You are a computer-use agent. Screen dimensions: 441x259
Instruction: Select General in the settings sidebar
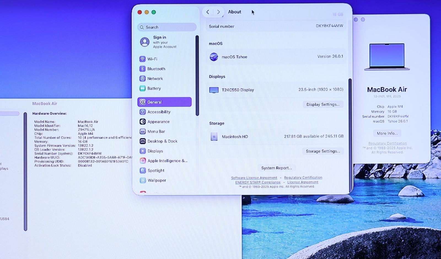tap(165, 102)
